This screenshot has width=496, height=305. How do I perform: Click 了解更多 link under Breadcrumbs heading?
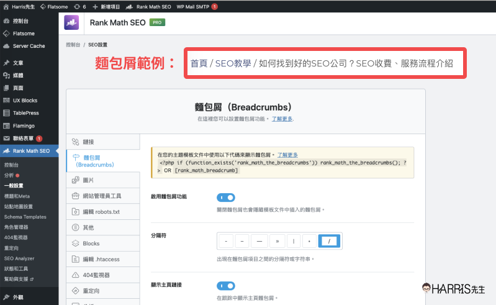point(282,119)
